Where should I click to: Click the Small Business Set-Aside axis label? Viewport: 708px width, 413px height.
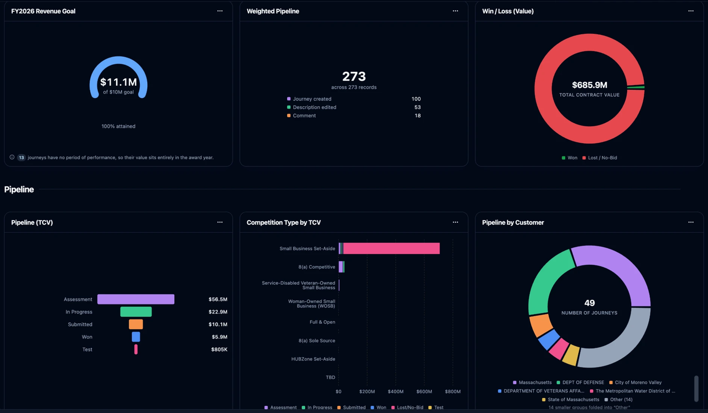click(308, 249)
